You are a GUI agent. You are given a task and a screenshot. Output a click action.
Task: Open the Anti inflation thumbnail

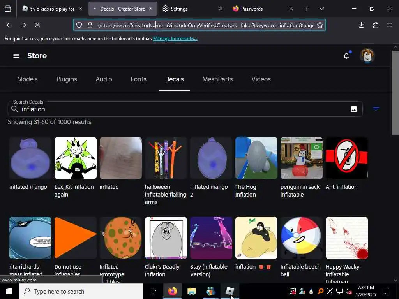[x=347, y=158]
